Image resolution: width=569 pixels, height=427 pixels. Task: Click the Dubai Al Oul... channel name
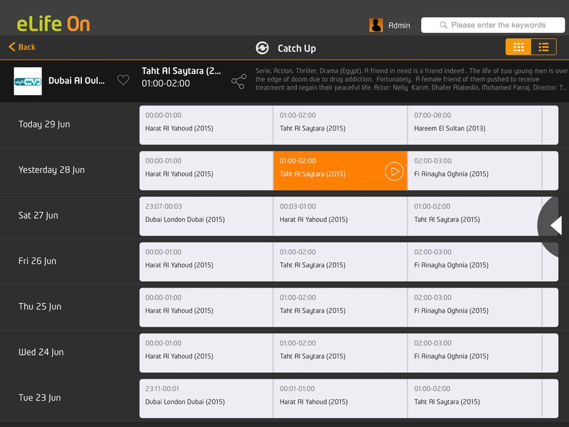click(x=77, y=81)
